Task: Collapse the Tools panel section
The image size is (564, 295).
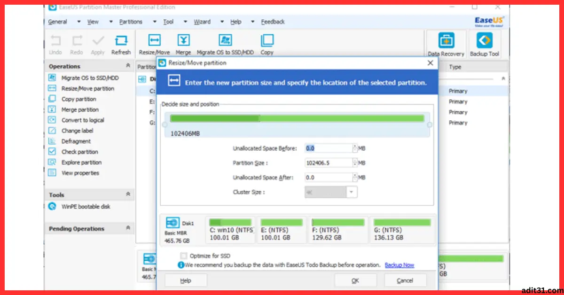Action: [128, 194]
